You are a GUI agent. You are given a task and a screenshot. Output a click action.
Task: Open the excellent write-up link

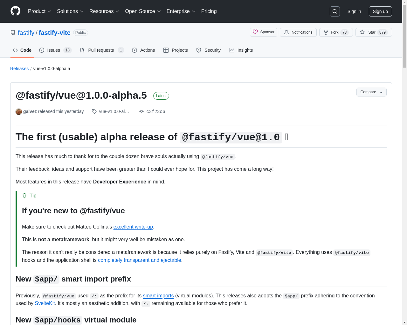133,227
